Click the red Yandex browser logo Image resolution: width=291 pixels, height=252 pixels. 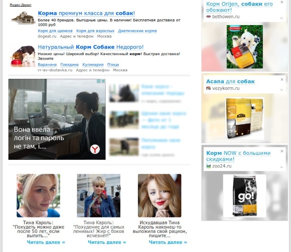pyautogui.click(x=95, y=149)
